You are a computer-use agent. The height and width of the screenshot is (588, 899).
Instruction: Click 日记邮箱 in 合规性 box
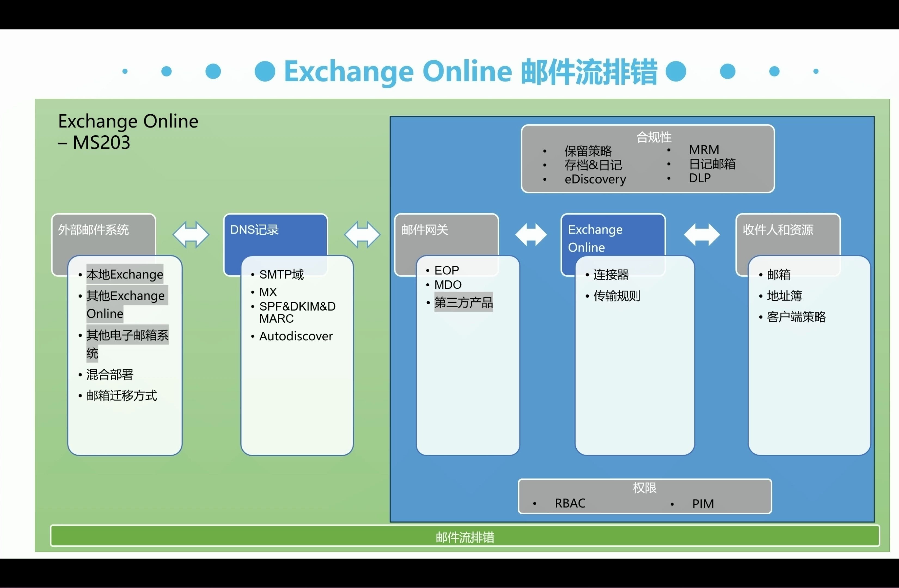click(712, 164)
